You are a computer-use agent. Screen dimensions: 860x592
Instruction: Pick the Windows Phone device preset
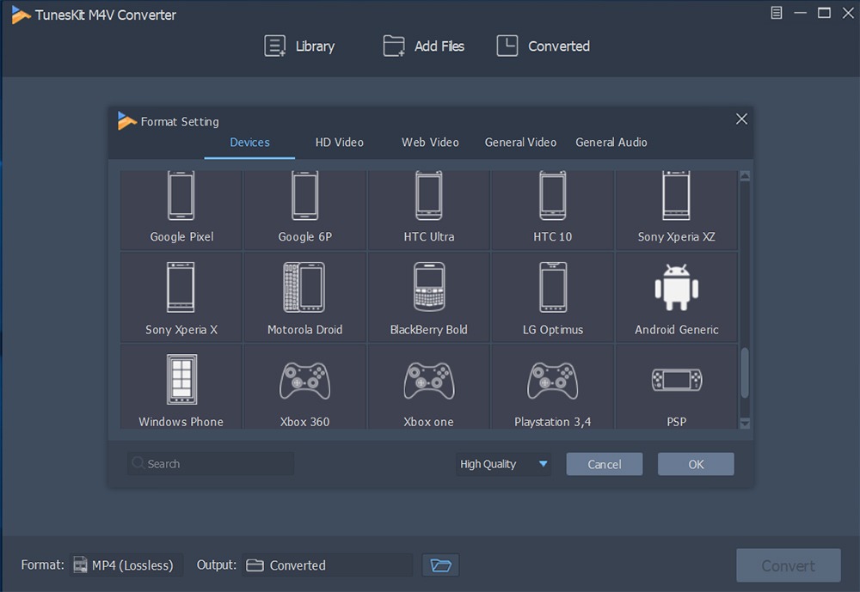pos(181,387)
